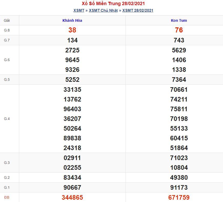The width and height of the screenshot is (223, 202).
Task: Select Kon Tum special prize 671759
Action: [179, 197]
